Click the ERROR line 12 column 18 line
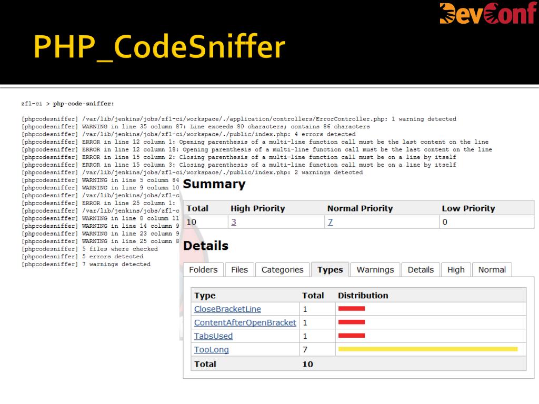The width and height of the screenshot is (539, 404). click(x=257, y=149)
